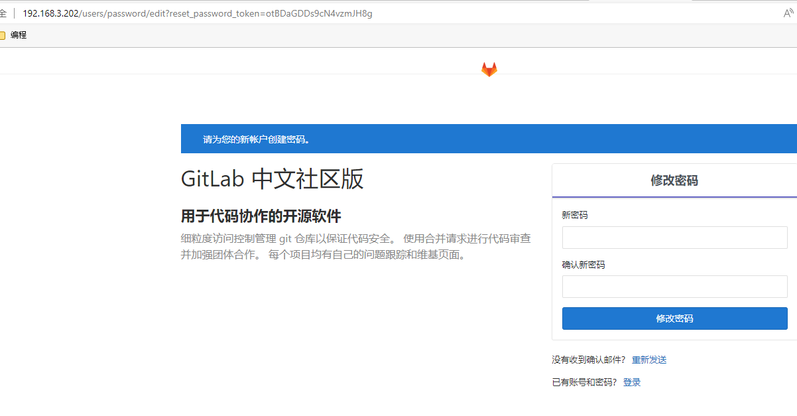This screenshot has width=797, height=416.
Task: Select the 修改密码 tab header
Action: pyautogui.click(x=674, y=180)
